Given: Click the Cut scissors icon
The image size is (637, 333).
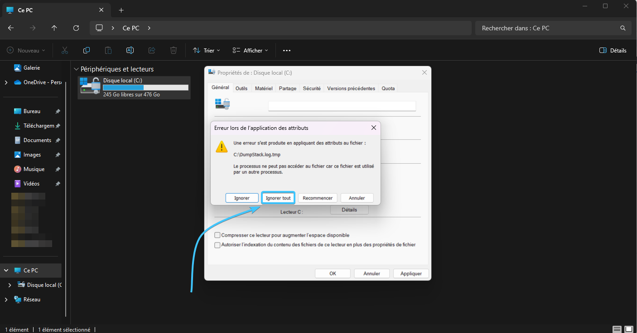Looking at the screenshot, I should pyautogui.click(x=65, y=50).
